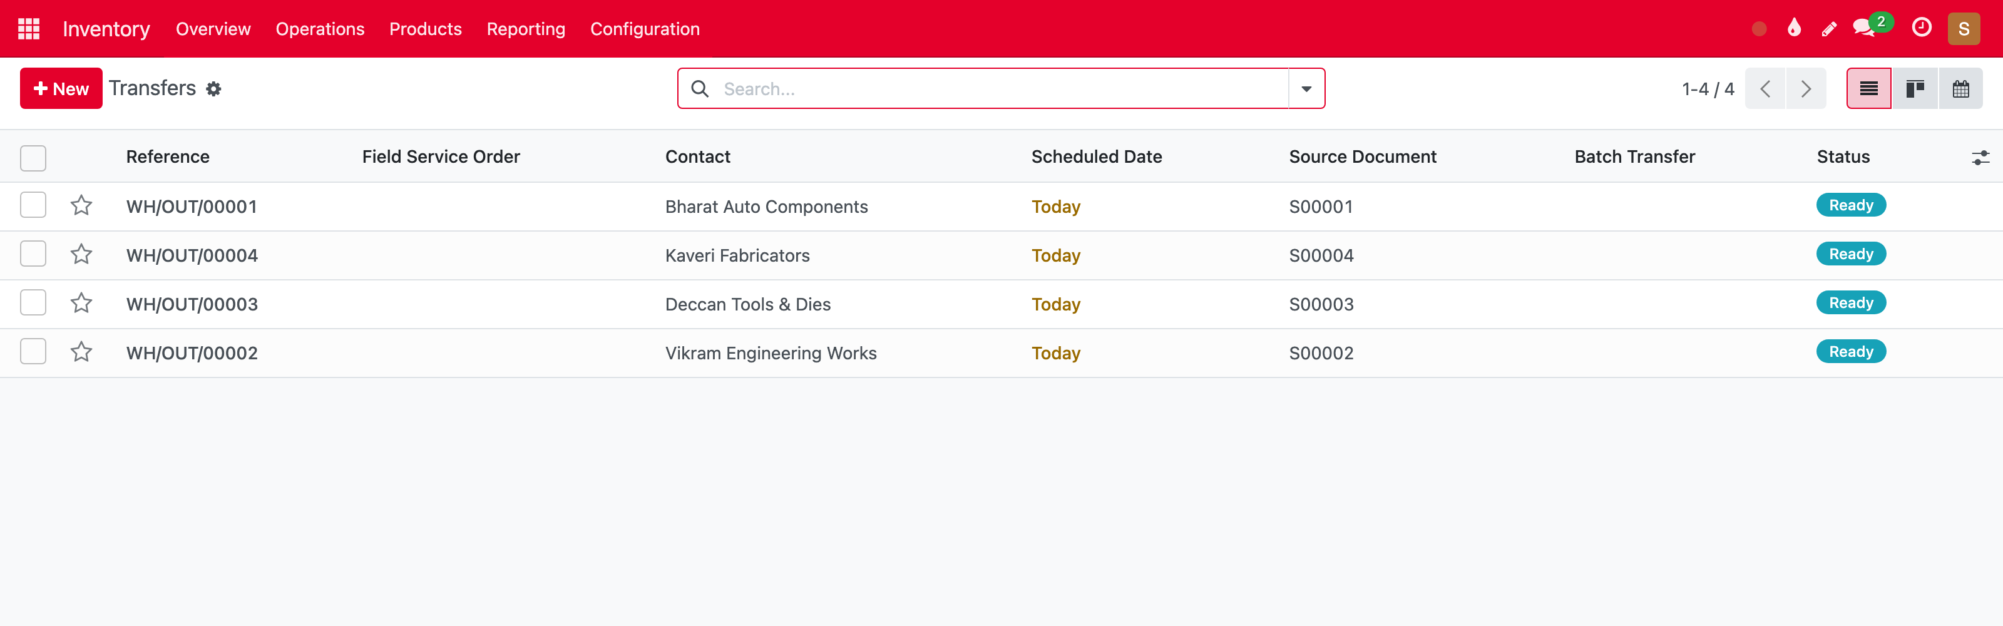Open the droplet debug icon

coord(1794,28)
